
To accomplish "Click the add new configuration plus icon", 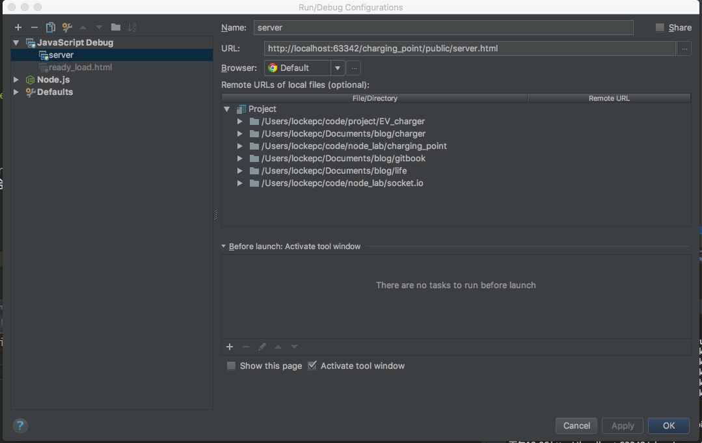I will point(18,27).
